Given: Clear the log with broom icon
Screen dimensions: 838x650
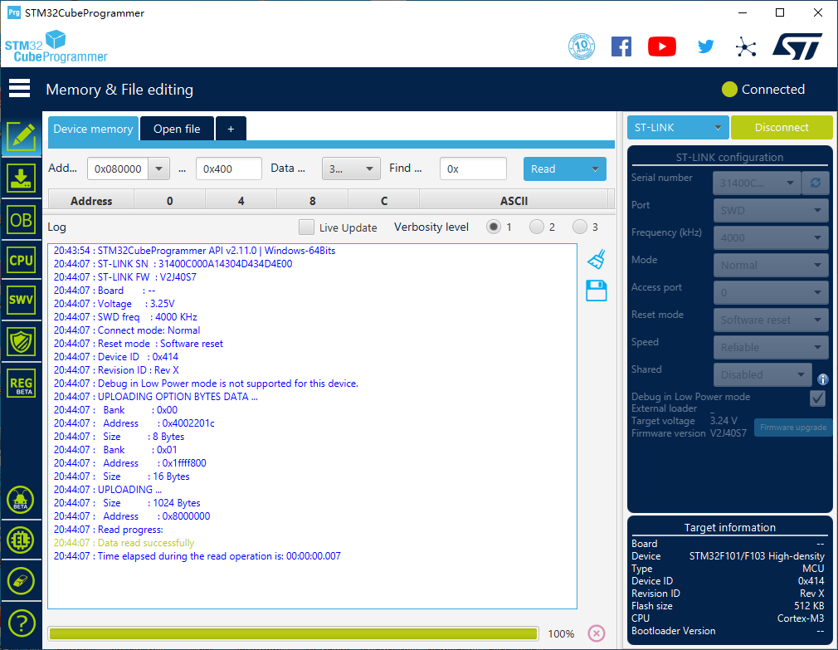Looking at the screenshot, I should click(596, 260).
